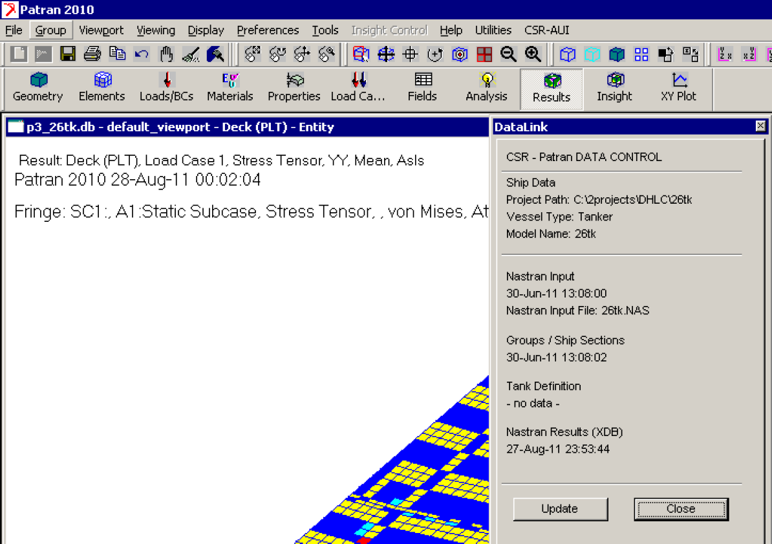
Task: Click the 'Project Path' text line
Action: point(599,200)
